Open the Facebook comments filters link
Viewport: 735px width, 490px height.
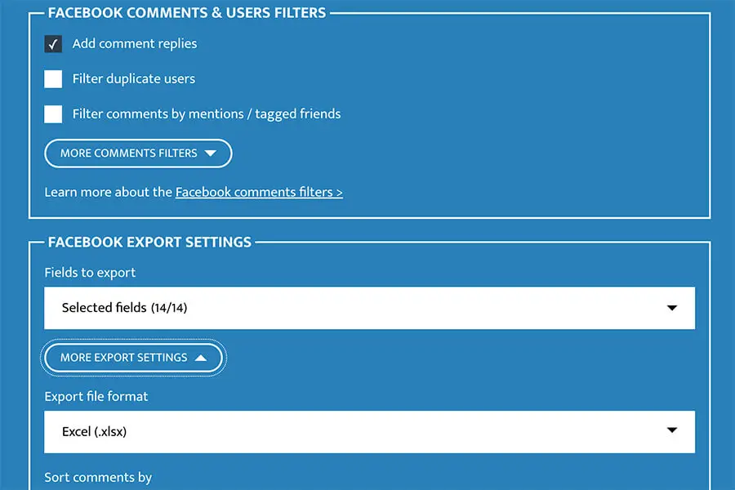(x=259, y=192)
